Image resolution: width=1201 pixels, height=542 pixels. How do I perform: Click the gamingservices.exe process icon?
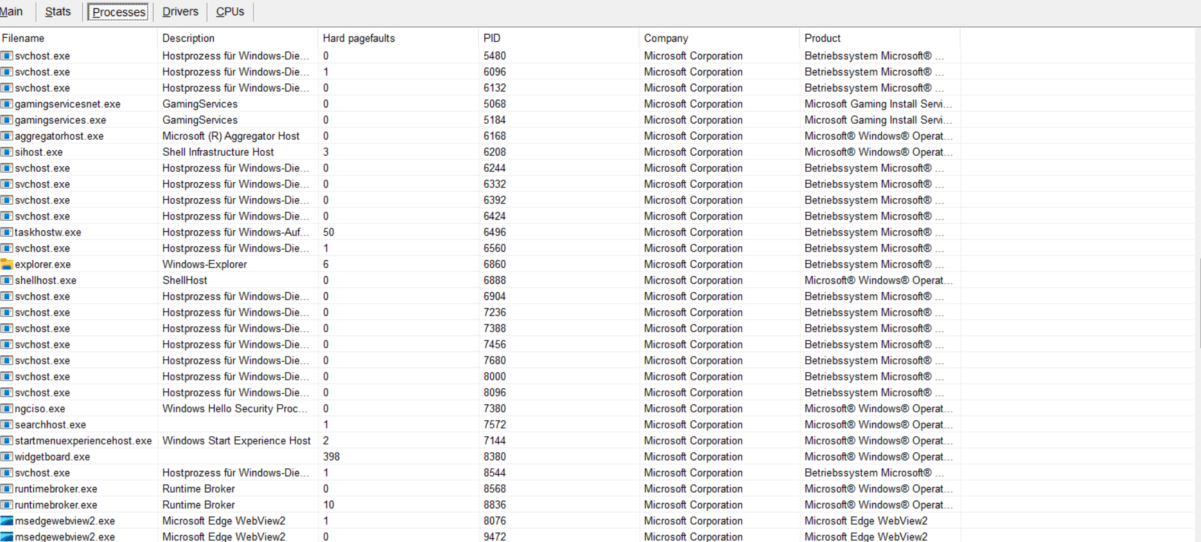tap(6, 120)
